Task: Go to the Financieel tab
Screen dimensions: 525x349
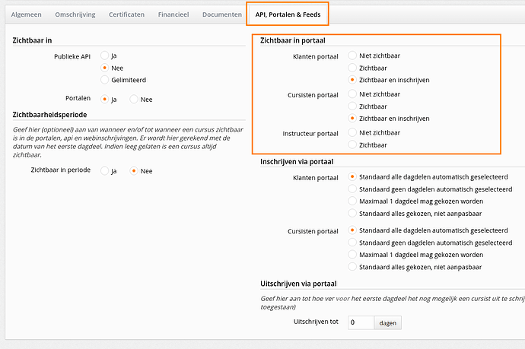Action: (x=173, y=14)
